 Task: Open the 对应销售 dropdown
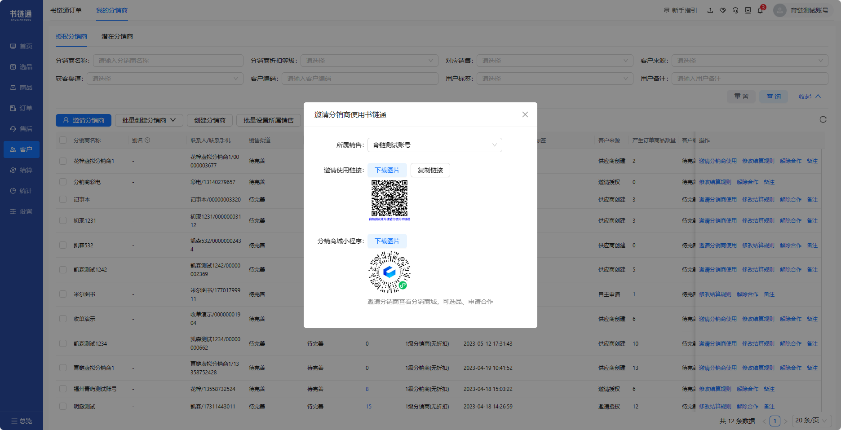coord(555,61)
